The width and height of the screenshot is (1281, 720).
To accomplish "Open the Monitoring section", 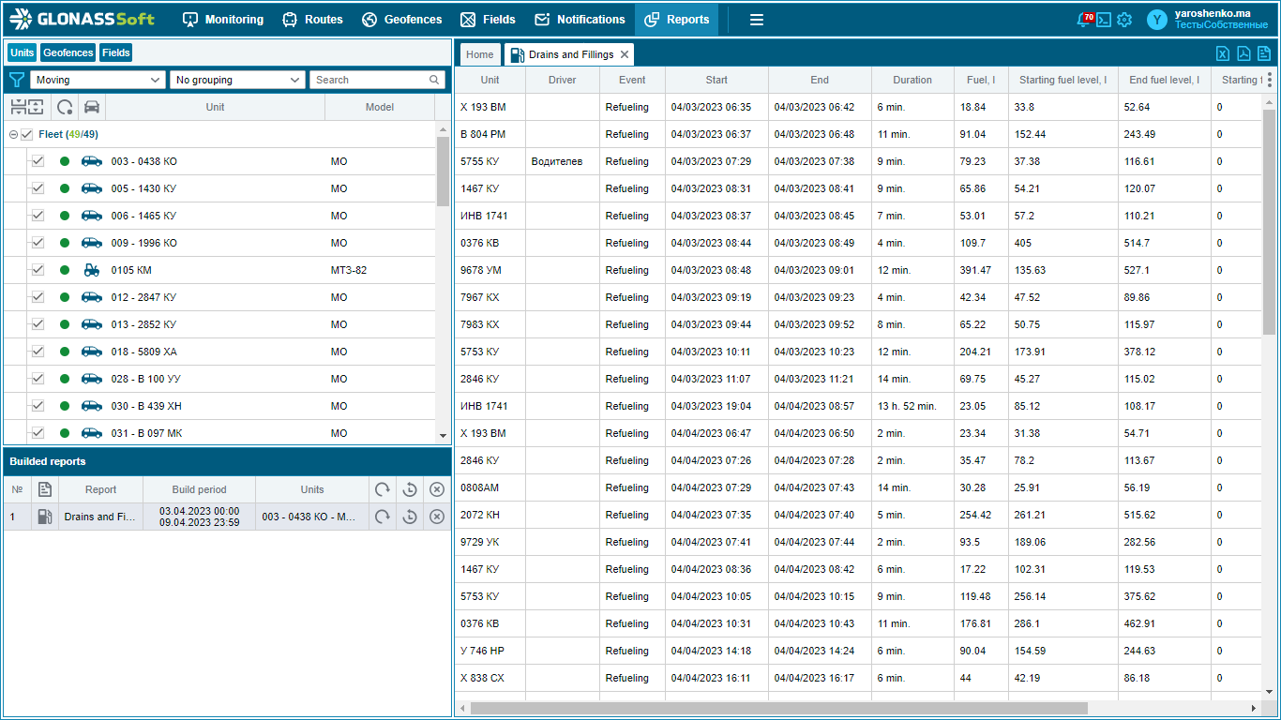I will [222, 20].
